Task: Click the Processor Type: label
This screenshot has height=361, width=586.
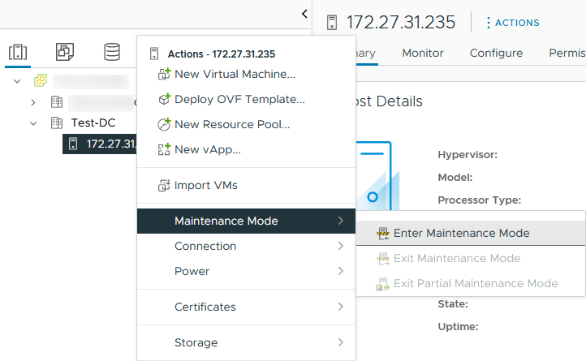Action: (x=479, y=200)
